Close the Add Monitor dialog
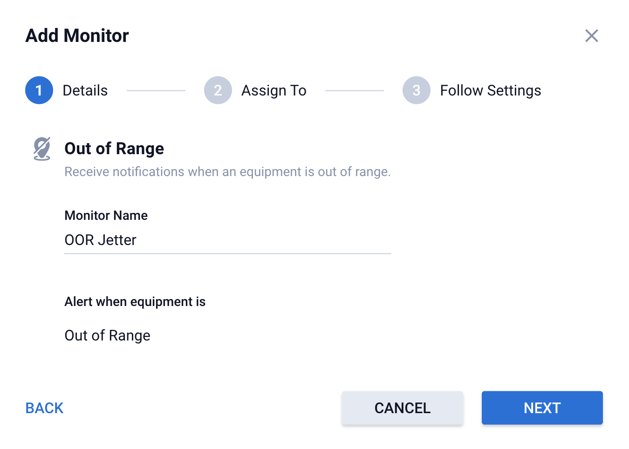Image resolution: width=629 pixels, height=449 pixels. click(591, 36)
